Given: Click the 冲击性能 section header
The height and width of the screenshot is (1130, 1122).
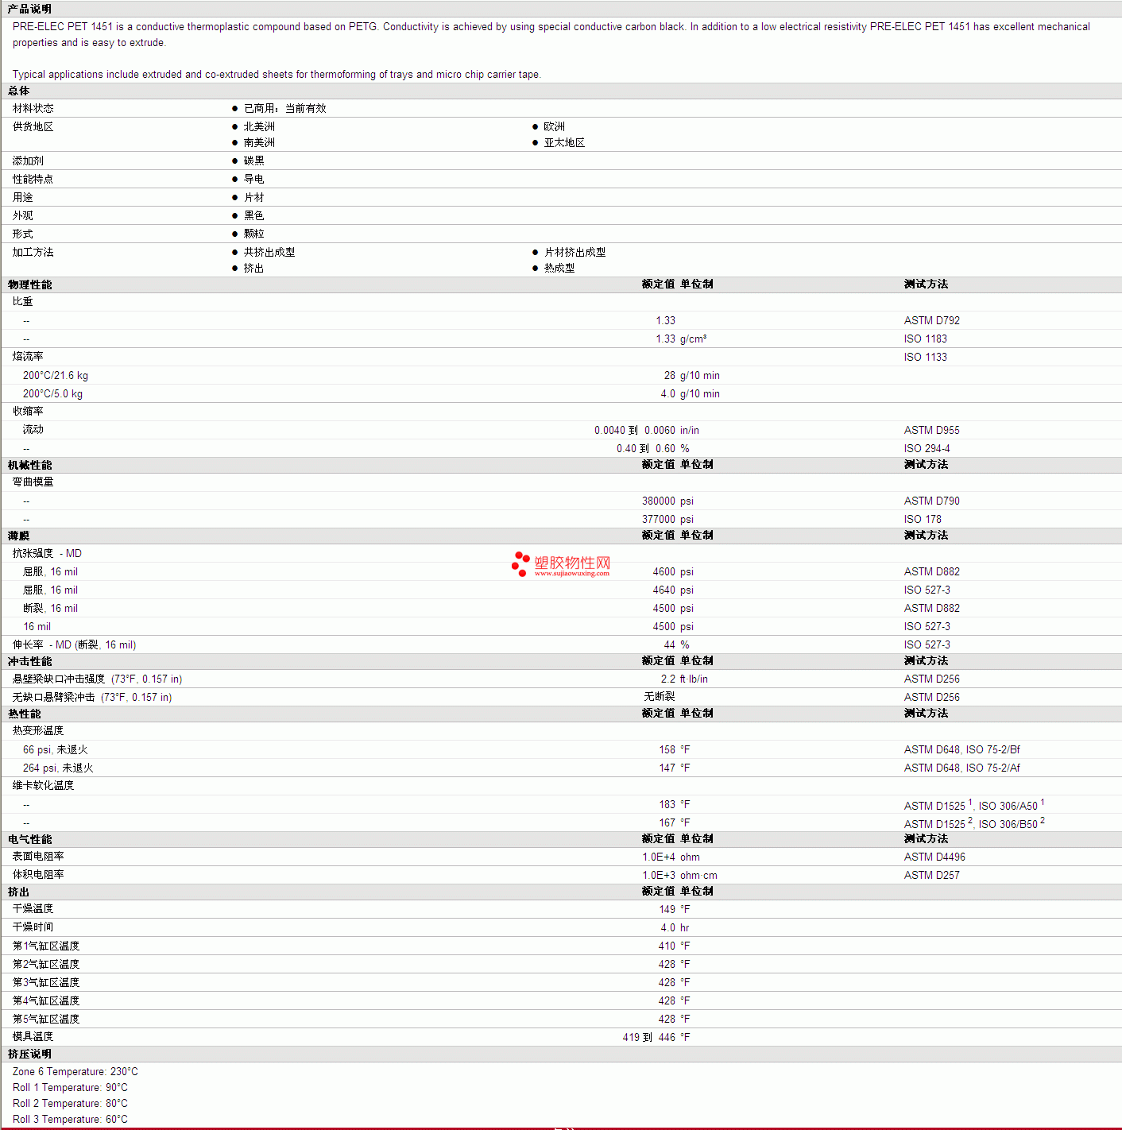Looking at the screenshot, I should [x=29, y=661].
